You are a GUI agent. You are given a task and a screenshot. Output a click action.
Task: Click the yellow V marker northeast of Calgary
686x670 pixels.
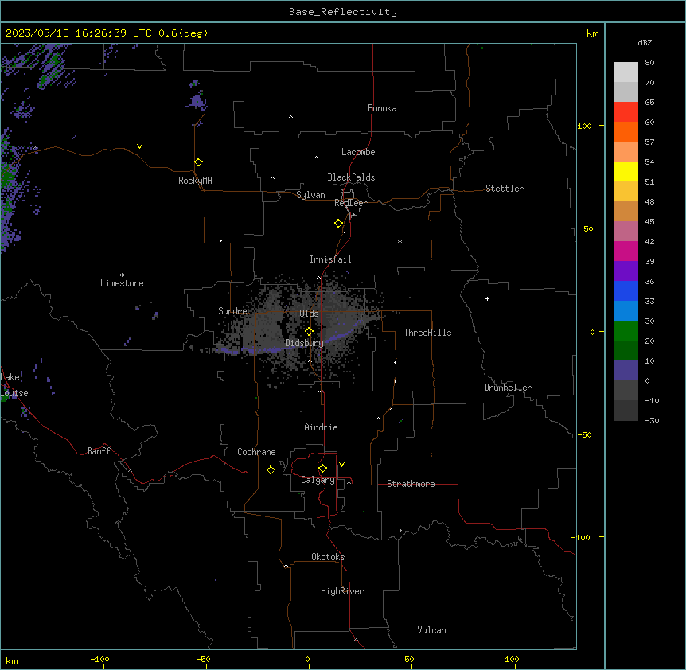tap(341, 465)
